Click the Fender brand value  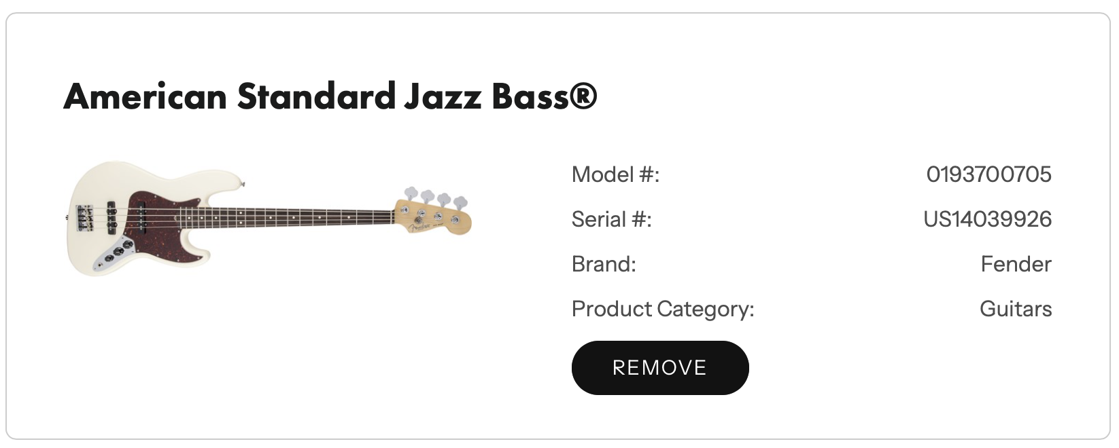point(1016,264)
